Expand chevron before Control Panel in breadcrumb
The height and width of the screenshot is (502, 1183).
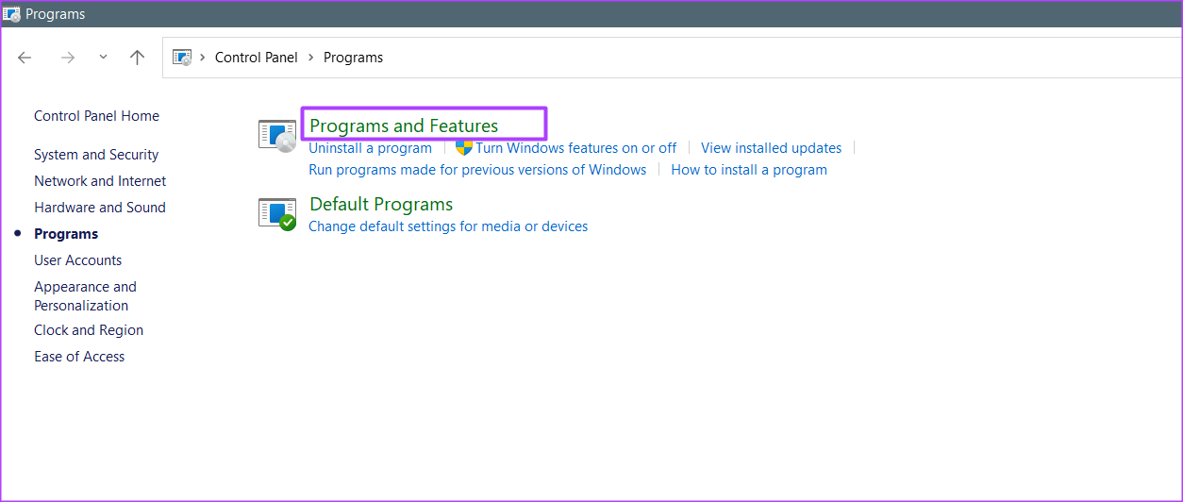pyautogui.click(x=202, y=58)
